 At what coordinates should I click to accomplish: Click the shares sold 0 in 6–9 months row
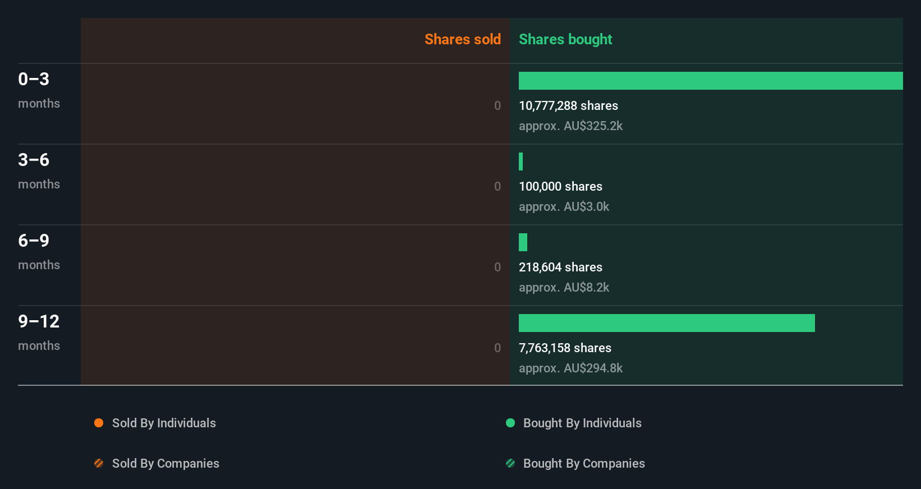pos(498,267)
